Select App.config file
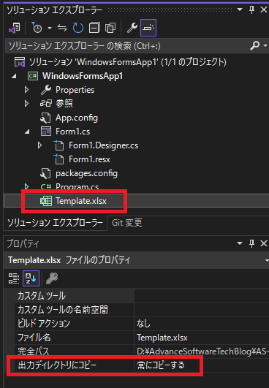The image size is (269, 388). coord(77,118)
